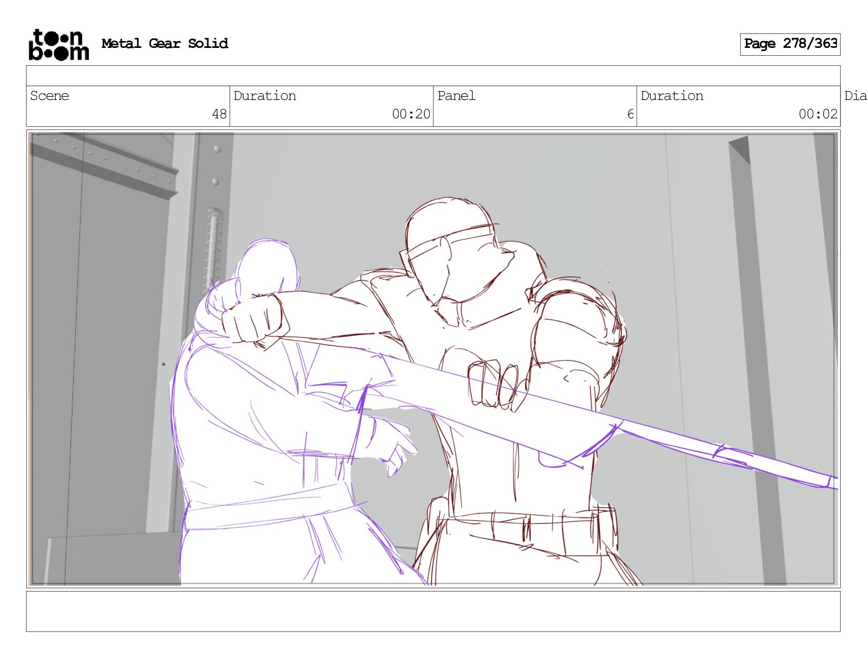The height and width of the screenshot is (671, 868).
Task: Click the 'Scene' column label
Action: pyautogui.click(x=49, y=96)
